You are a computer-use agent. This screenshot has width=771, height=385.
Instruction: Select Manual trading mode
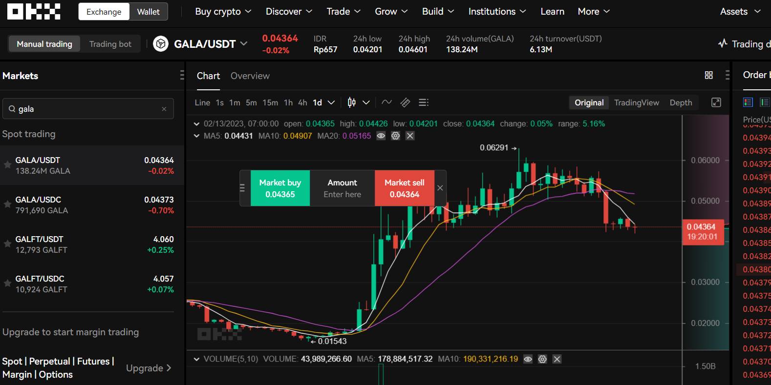[44, 44]
